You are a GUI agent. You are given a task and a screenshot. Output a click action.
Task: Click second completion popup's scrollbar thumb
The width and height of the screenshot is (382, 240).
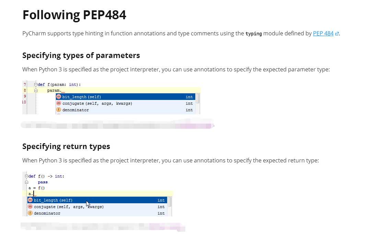point(169,202)
